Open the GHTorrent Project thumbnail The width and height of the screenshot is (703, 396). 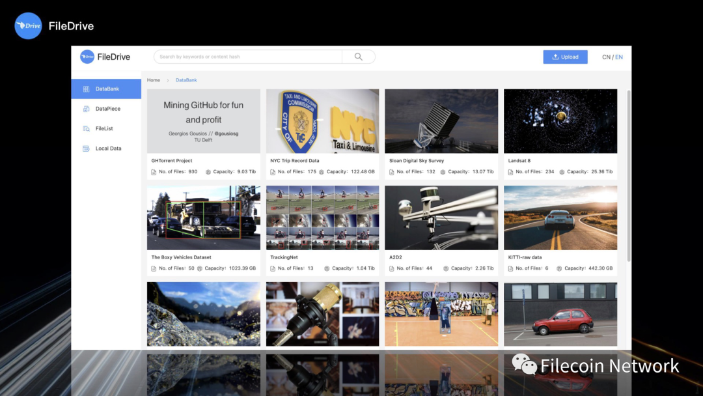tap(204, 121)
